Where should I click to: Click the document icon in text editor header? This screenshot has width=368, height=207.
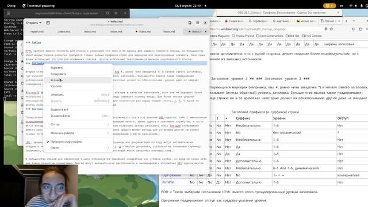click(190, 23)
